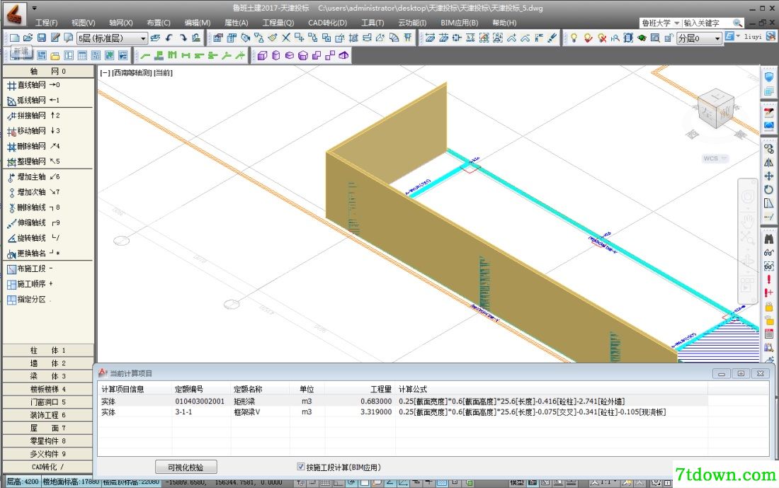Click the save floppy disk icon
The height and width of the screenshot is (488, 779).
[42, 38]
